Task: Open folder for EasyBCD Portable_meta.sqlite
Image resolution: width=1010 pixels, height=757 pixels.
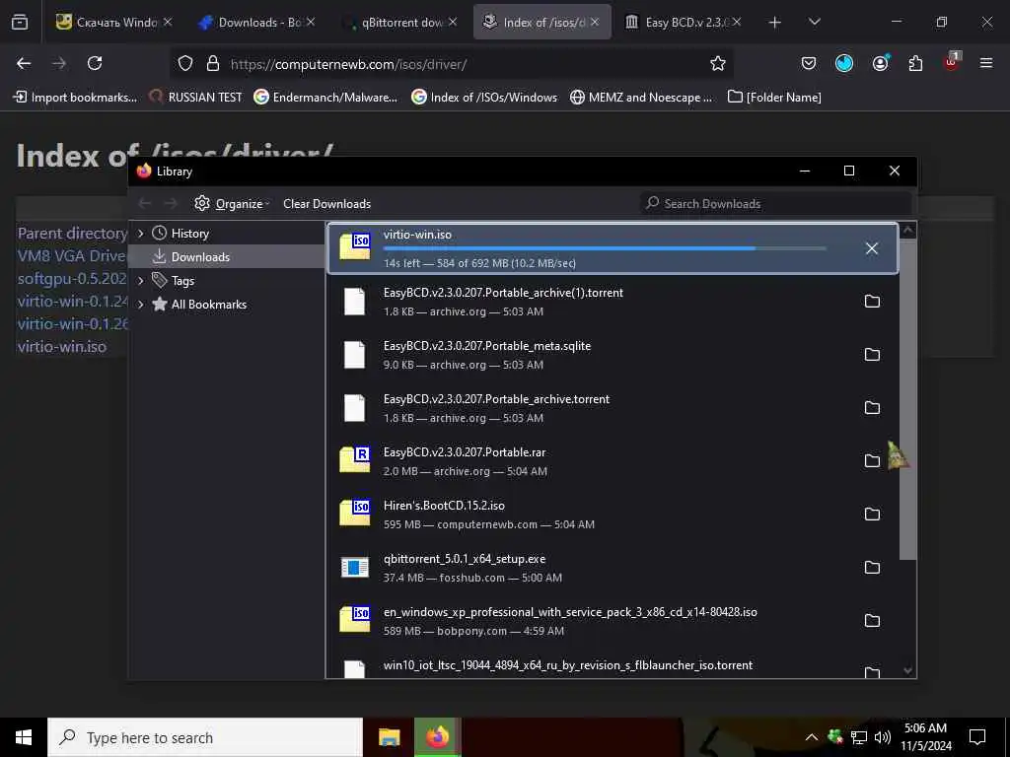Action: [872, 355]
